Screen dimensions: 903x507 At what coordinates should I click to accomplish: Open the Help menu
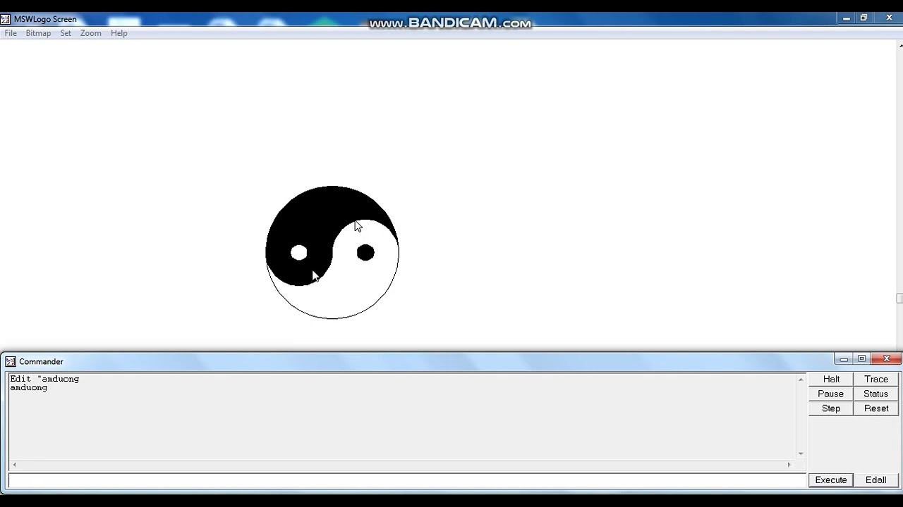point(119,33)
